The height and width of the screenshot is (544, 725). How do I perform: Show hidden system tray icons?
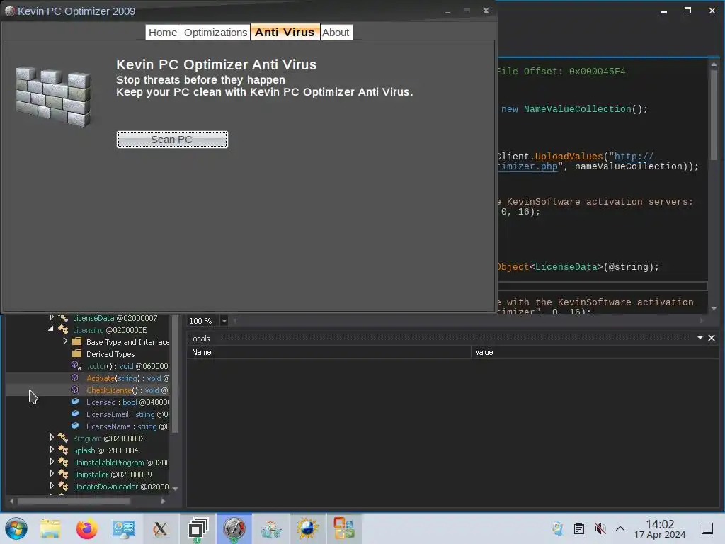pos(620,528)
